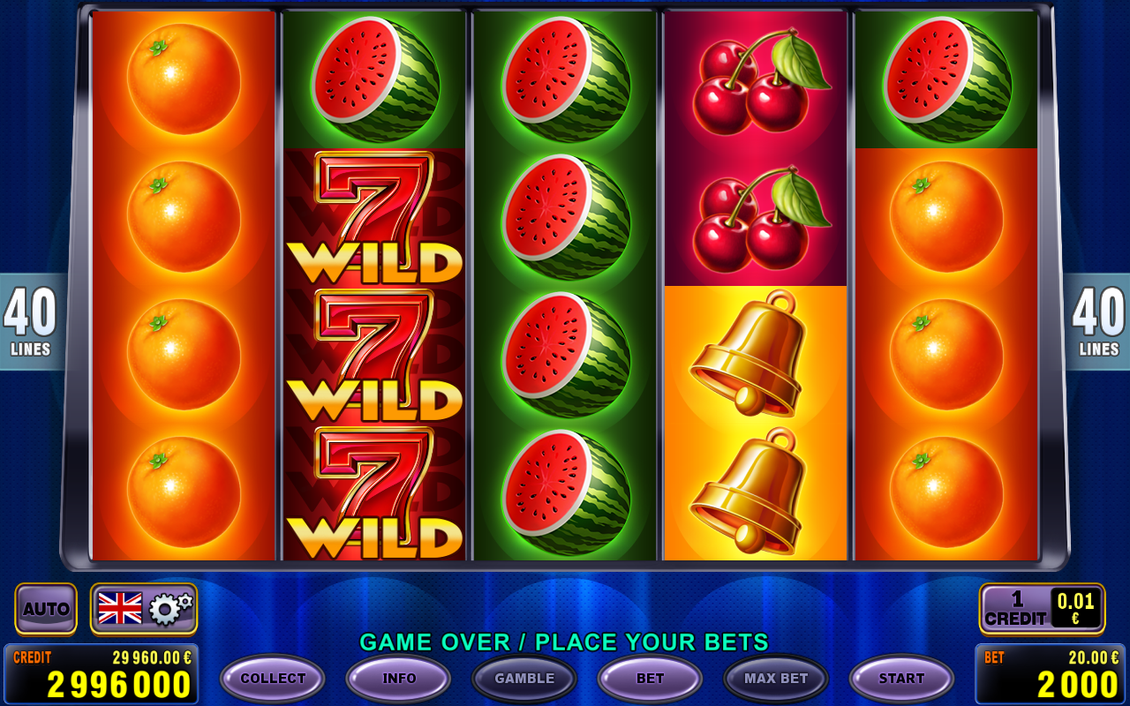The height and width of the screenshot is (706, 1130).
Task: Select the BET button
Action: click(x=651, y=679)
